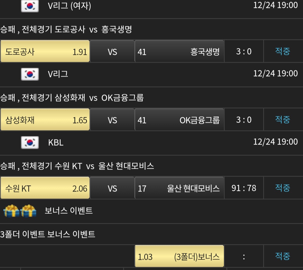Screen dimensions: 303x270
Task: Click the 보너스 이벤트 header label
Action: (x=69, y=210)
